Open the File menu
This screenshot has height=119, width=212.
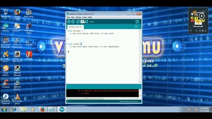[x=68, y=17]
